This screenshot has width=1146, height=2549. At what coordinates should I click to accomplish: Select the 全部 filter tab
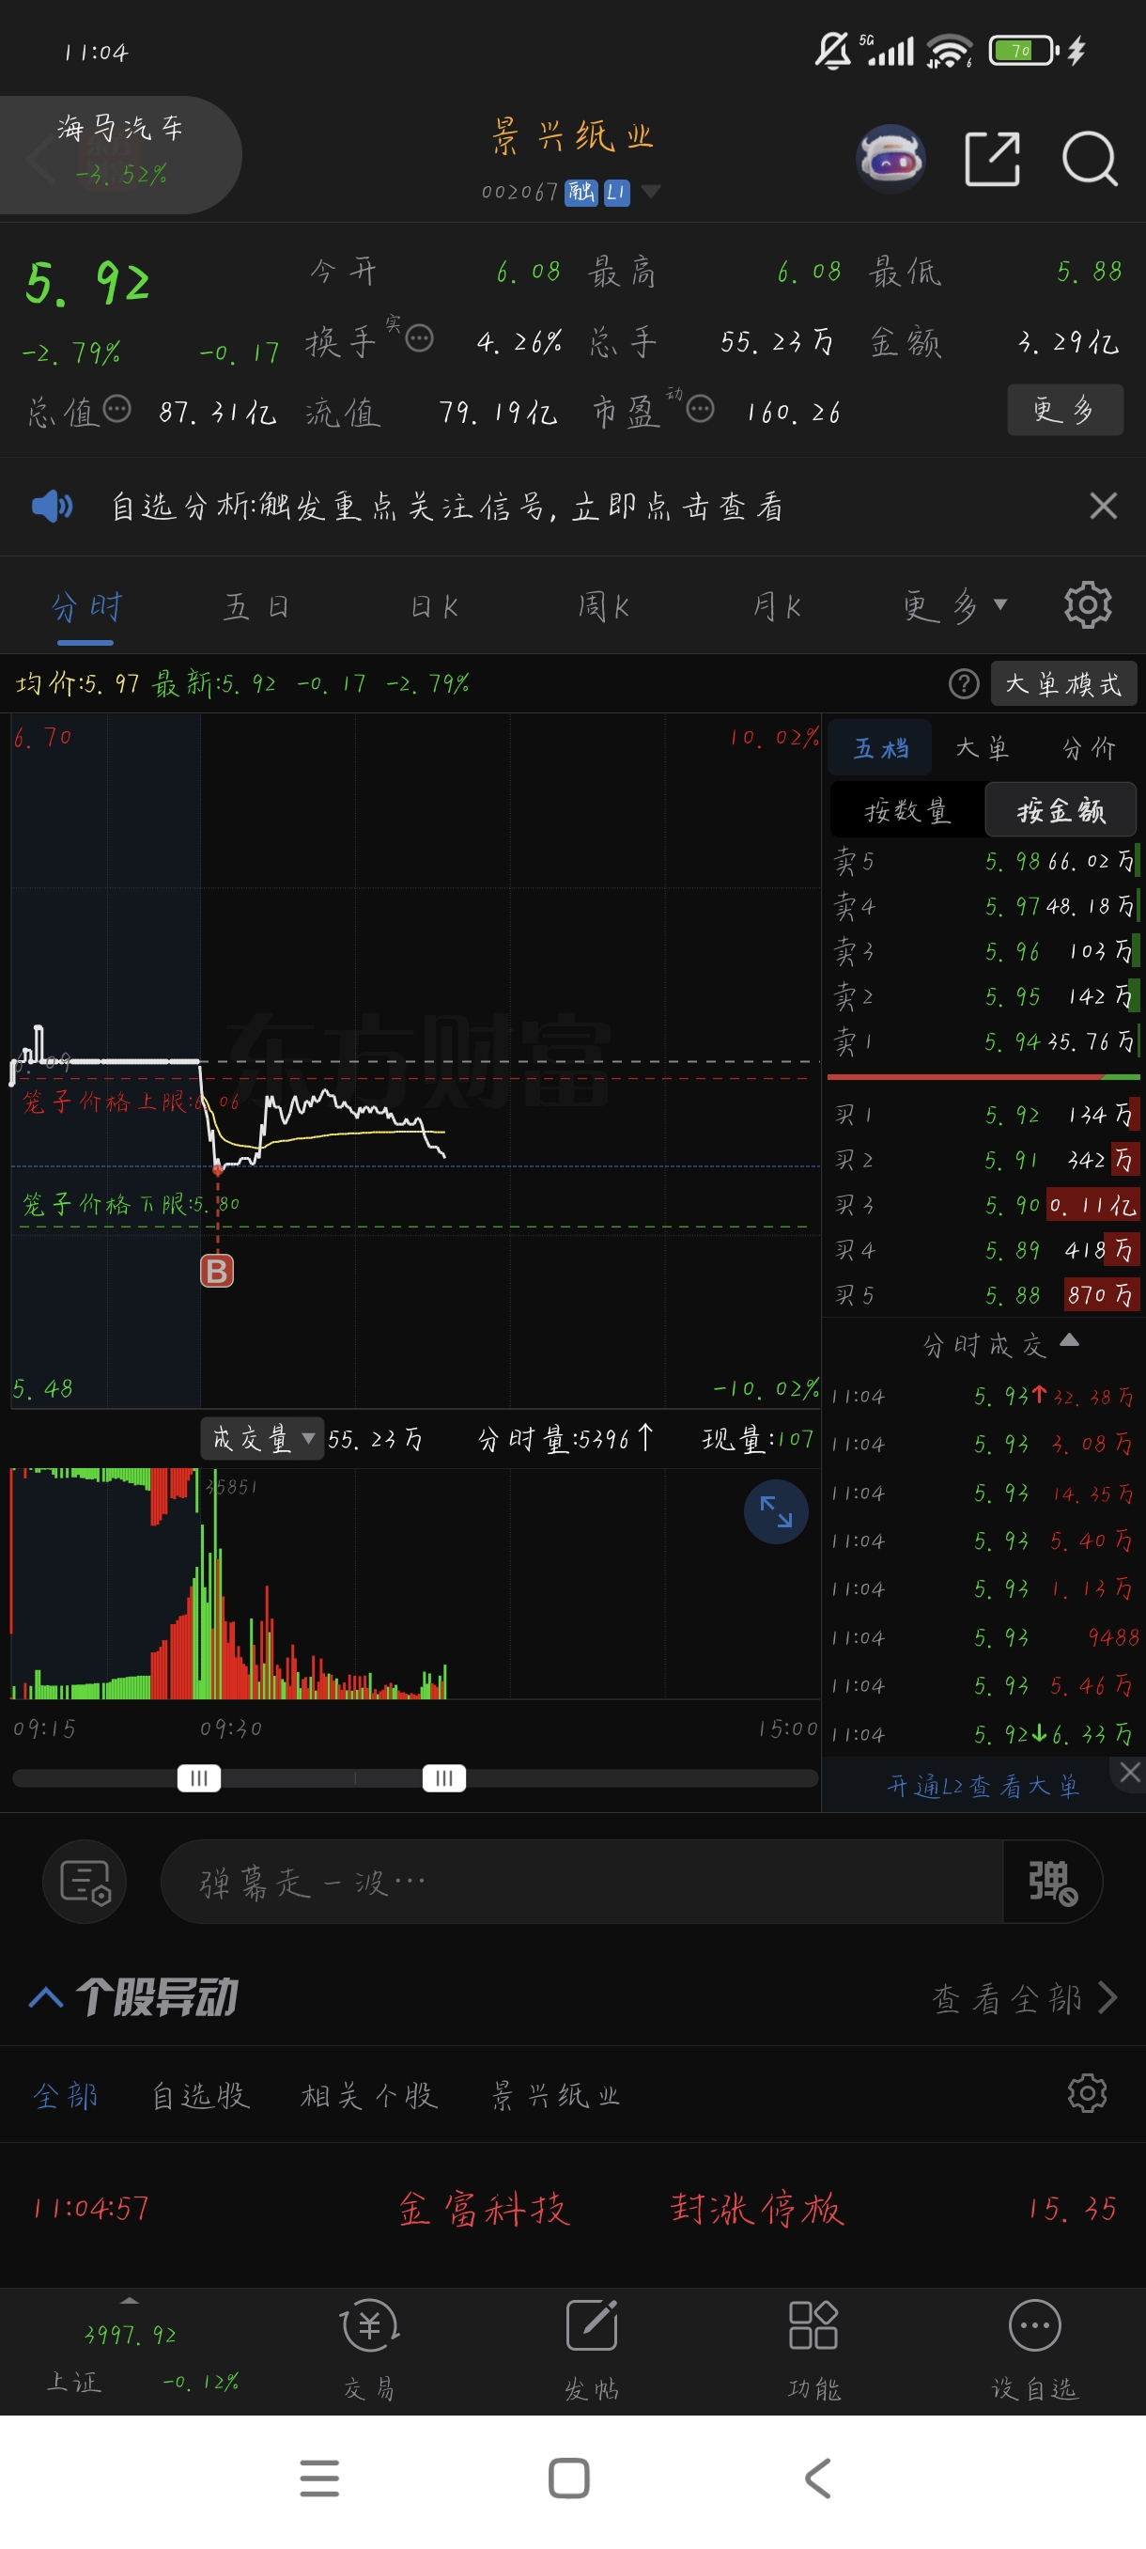(x=65, y=2094)
